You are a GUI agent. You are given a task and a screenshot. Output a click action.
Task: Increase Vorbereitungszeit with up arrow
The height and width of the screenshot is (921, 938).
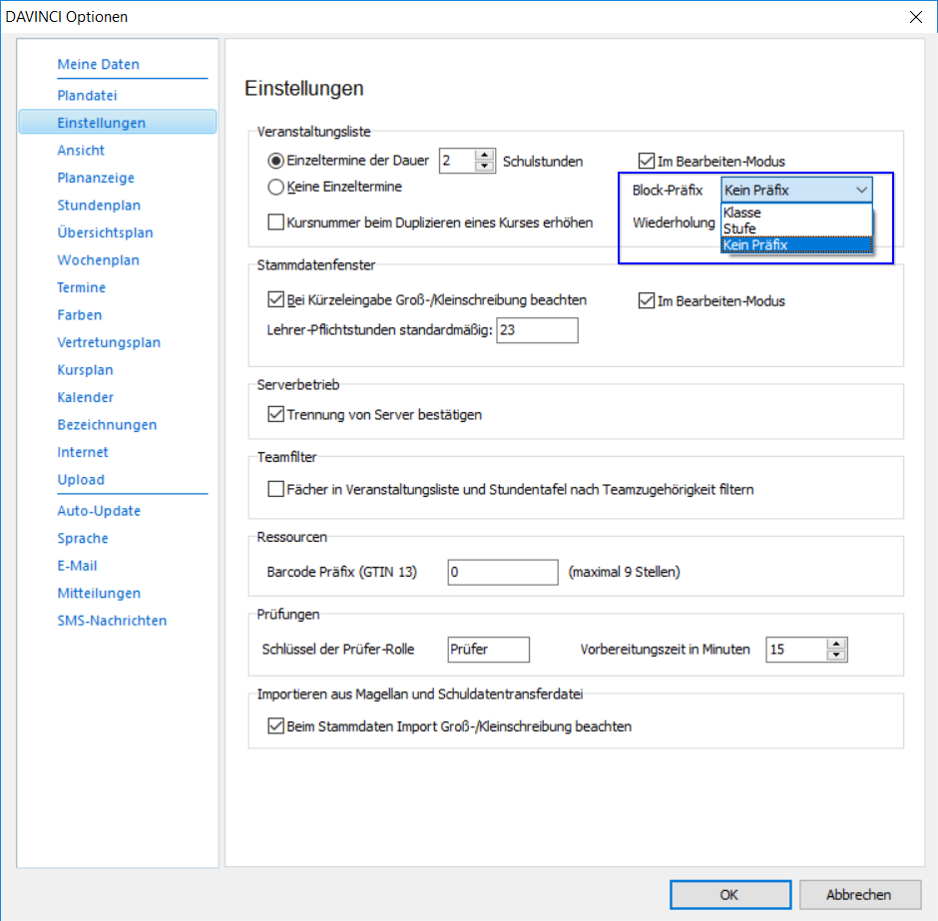(836, 644)
